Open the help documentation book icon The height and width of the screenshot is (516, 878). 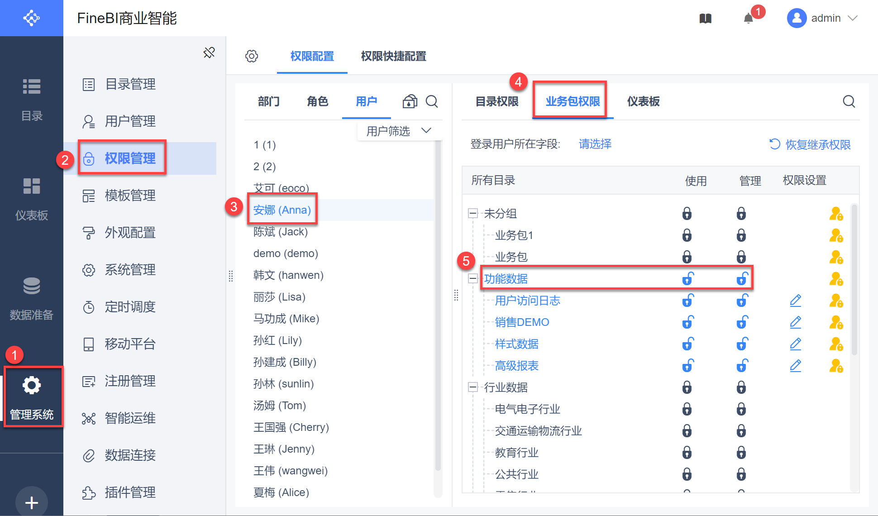706,19
